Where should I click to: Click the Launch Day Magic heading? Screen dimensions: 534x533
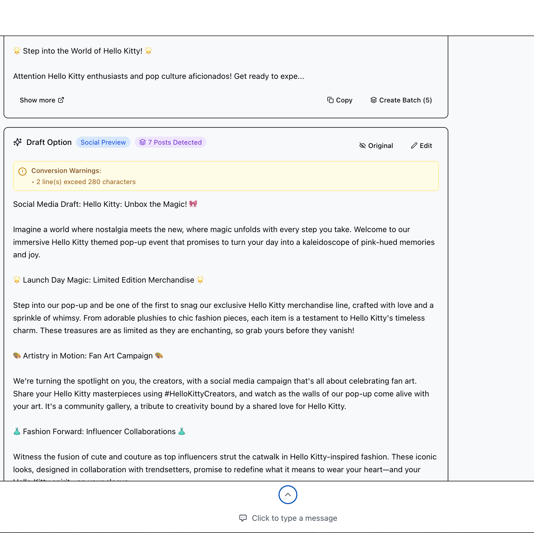pyautogui.click(x=108, y=280)
